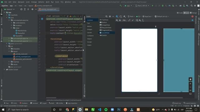The image size is (200, 112).
Task: Expand the controladores package
Action: (12, 23)
